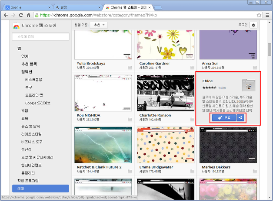This screenshot has height=201, width=273.
Task: Click the browser forward arrow
Action: coord(13,15)
